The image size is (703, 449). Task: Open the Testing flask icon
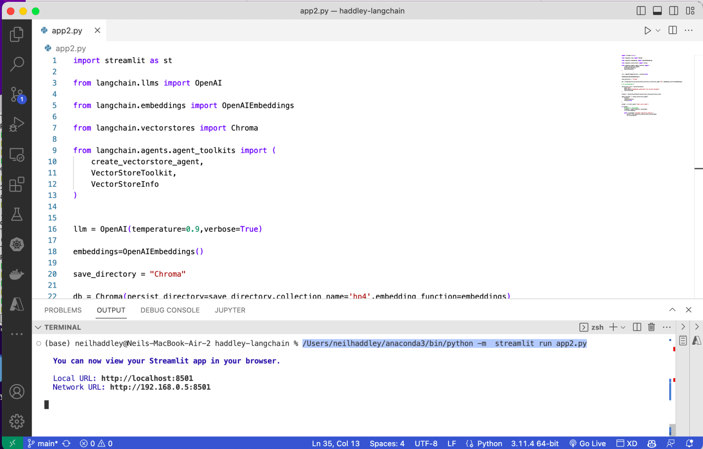pyautogui.click(x=16, y=214)
